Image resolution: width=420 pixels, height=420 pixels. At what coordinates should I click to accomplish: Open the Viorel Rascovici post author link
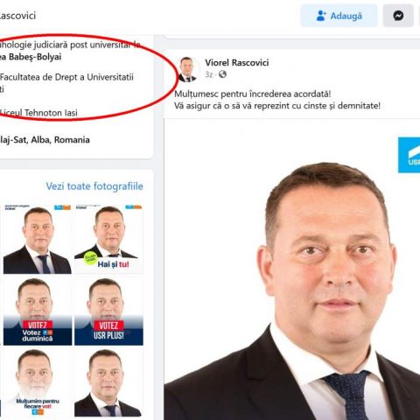click(x=237, y=62)
